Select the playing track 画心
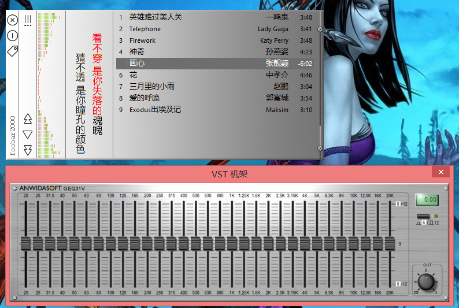This screenshot has height=308, width=459. (215, 64)
